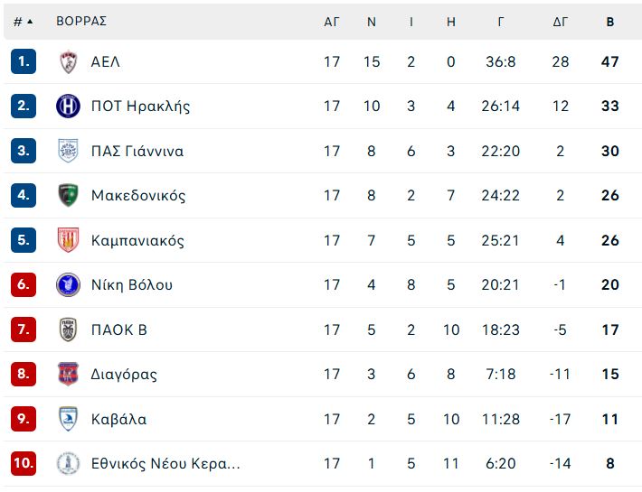The image size is (642, 492).
Task: Click the ΑΓ matches played column header
Action: tap(332, 22)
